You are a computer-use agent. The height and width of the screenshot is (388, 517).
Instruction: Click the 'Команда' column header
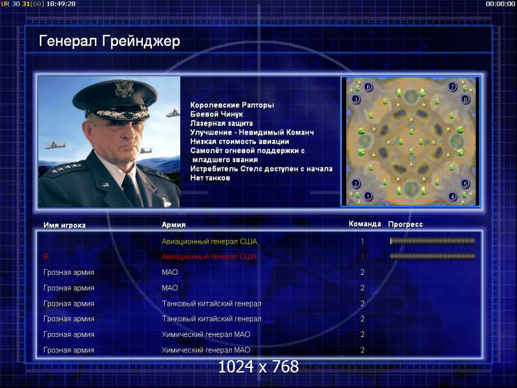click(x=364, y=224)
